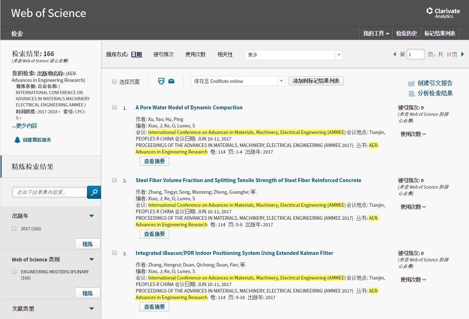
Task: Click the bell icon for 创建跟踪服务
Action: 17,140
